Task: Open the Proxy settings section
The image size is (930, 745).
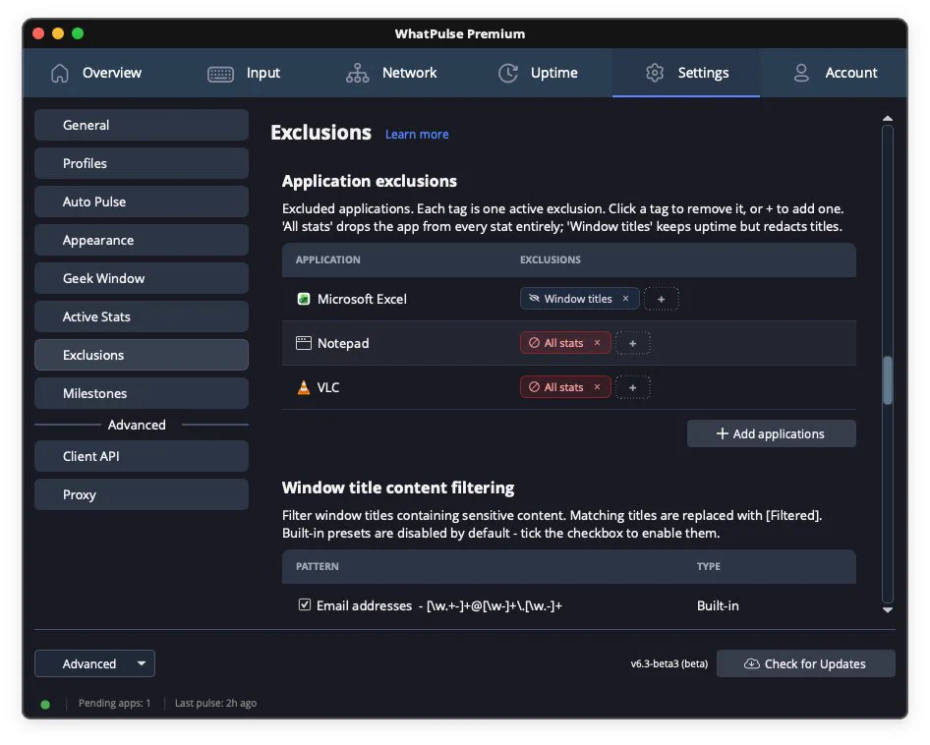Action: 142,494
